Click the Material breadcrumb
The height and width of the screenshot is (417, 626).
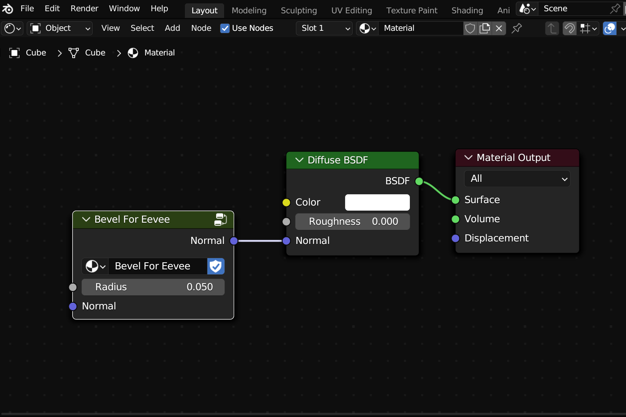[x=151, y=53]
